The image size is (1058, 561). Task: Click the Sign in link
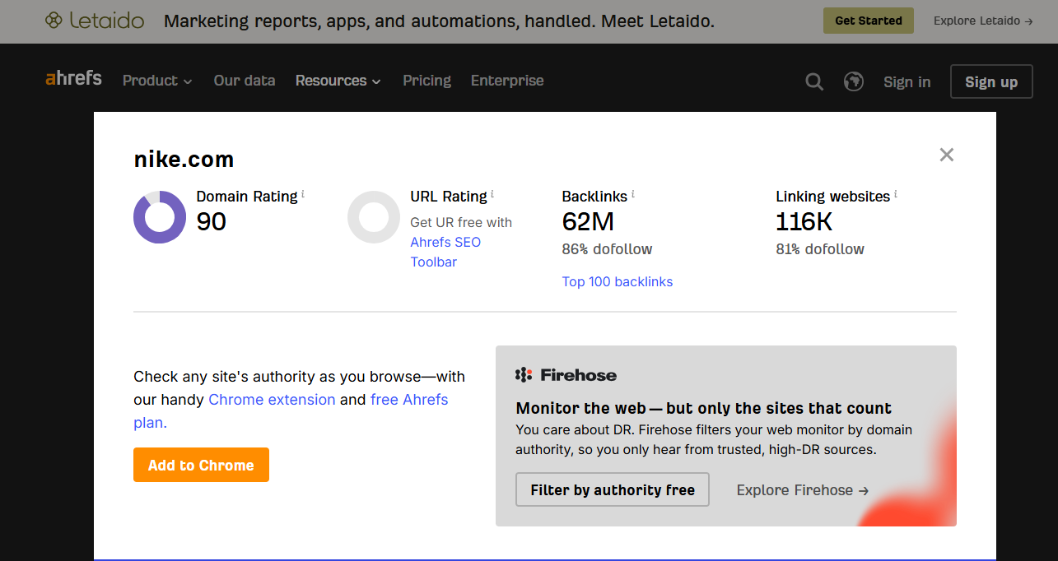tap(907, 82)
